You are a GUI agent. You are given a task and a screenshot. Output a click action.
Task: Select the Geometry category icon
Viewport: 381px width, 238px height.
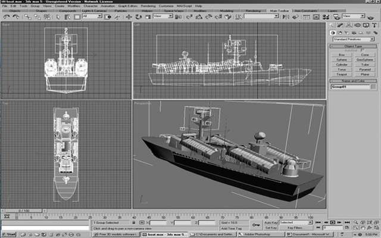(x=332, y=33)
